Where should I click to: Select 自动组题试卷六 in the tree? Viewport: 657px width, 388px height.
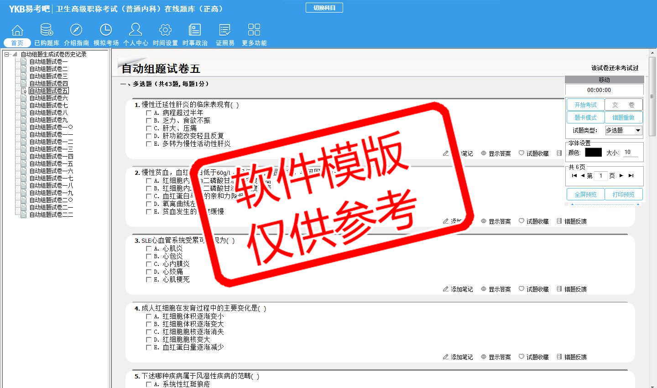(48, 98)
